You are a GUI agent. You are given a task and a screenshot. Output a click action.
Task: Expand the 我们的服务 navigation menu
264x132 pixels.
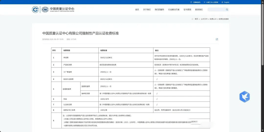coord(159,10)
